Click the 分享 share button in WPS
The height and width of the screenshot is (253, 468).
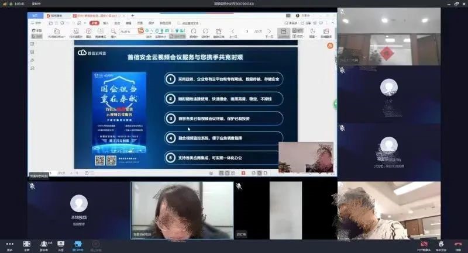pyautogui.click(x=306, y=23)
